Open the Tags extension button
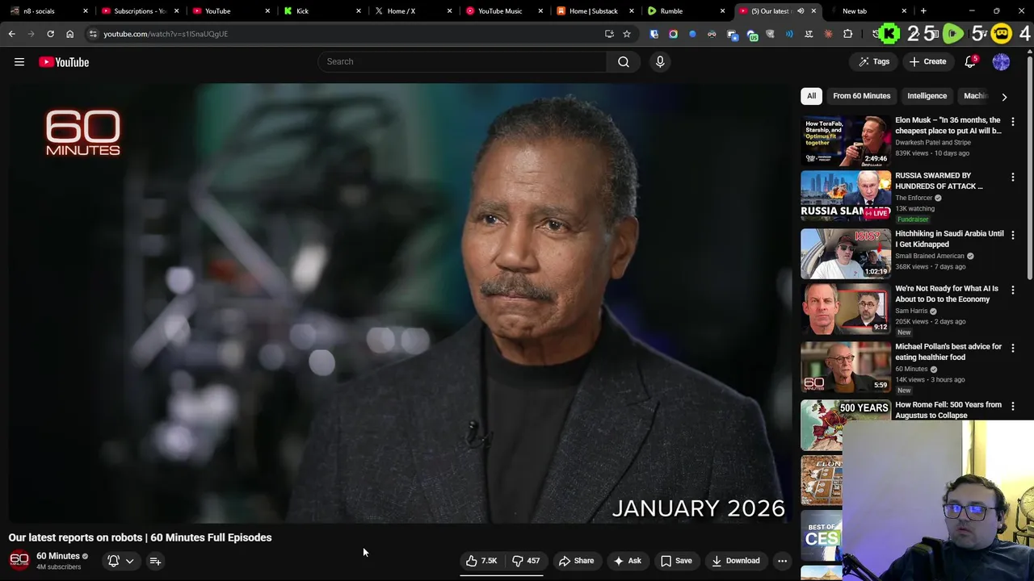The width and height of the screenshot is (1034, 581). [x=874, y=61]
